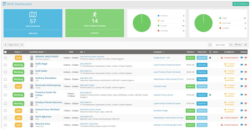Open Google Datum - 6PS company link

tap(162, 58)
